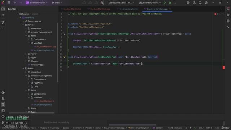Click the lightbulb quick-fix icon on line 14
Viewport: 231px width, 130px height.
[x=64, y=57]
